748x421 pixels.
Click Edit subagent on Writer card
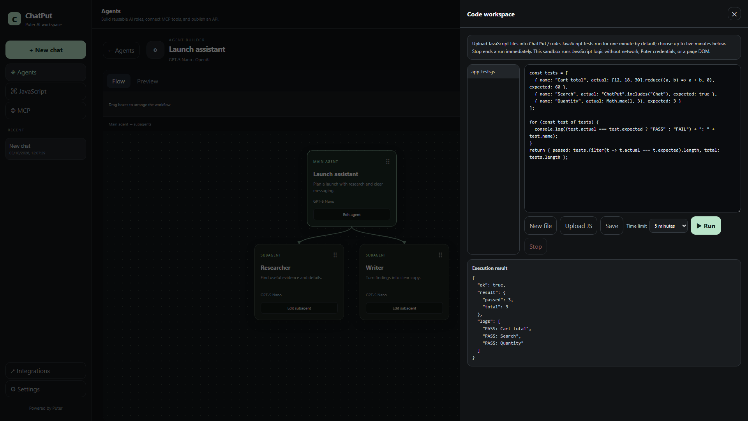[x=404, y=308]
